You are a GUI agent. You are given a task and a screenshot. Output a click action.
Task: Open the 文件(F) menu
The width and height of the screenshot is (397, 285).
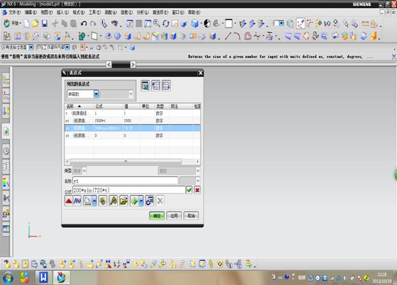pos(14,12)
